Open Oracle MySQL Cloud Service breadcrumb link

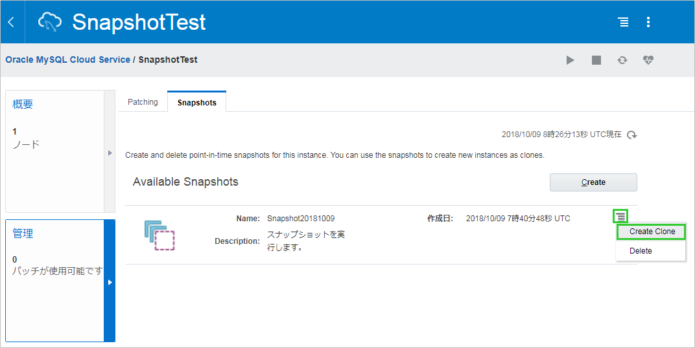pos(68,60)
